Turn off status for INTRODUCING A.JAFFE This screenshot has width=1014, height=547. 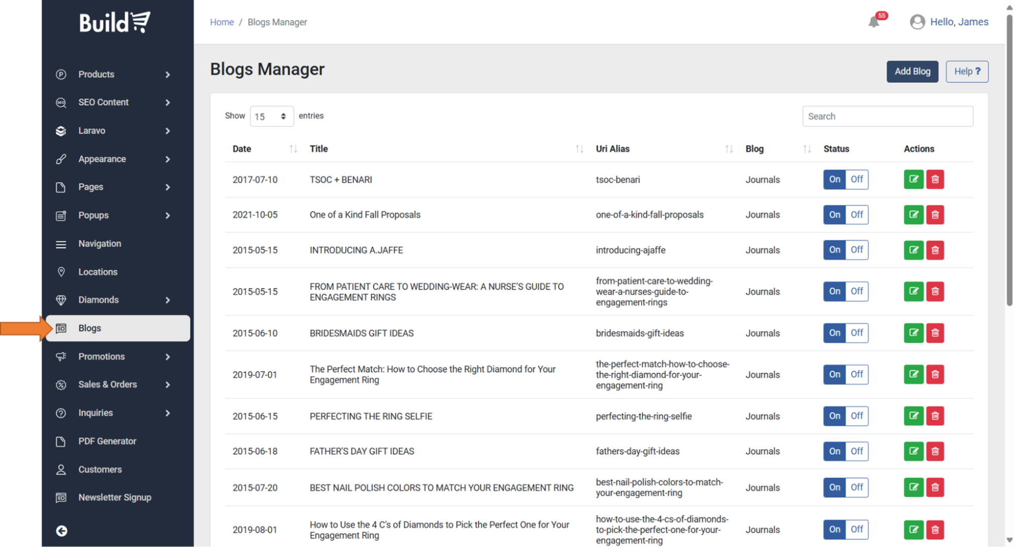tap(856, 250)
